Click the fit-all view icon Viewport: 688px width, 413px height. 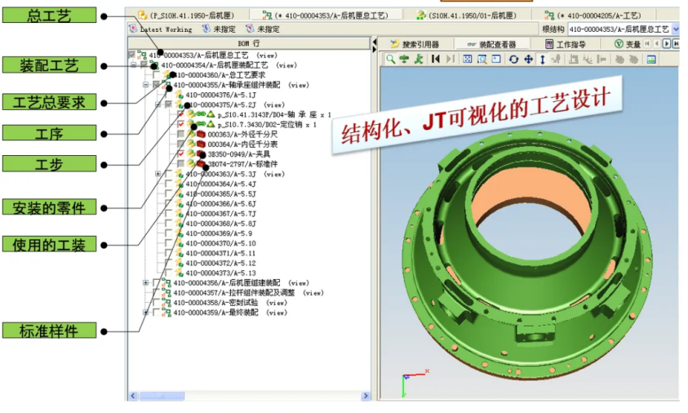(468, 59)
